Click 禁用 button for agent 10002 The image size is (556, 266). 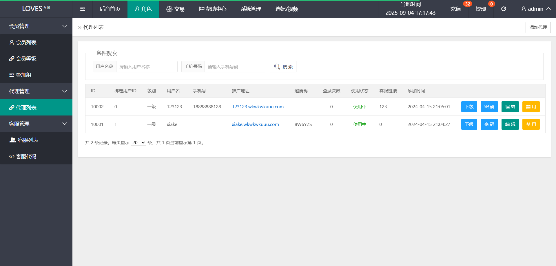point(531,107)
